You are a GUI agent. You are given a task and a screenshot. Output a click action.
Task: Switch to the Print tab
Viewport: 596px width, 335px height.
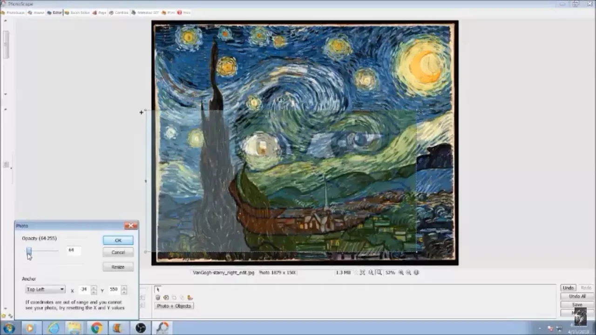(169, 13)
